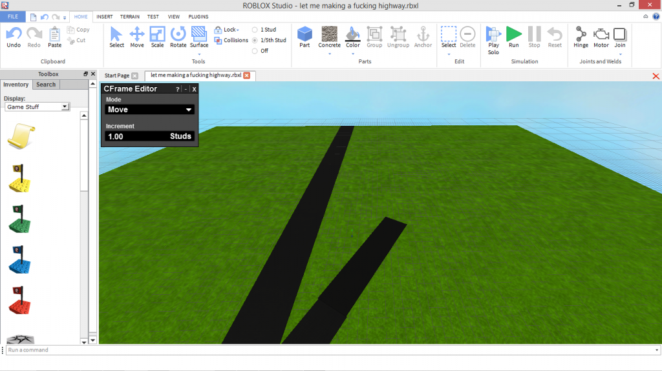Click the Cut button
Screen dimensions: 662x371
coord(76,40)
